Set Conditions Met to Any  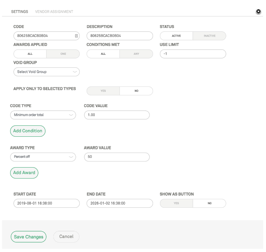click(136, 54)
